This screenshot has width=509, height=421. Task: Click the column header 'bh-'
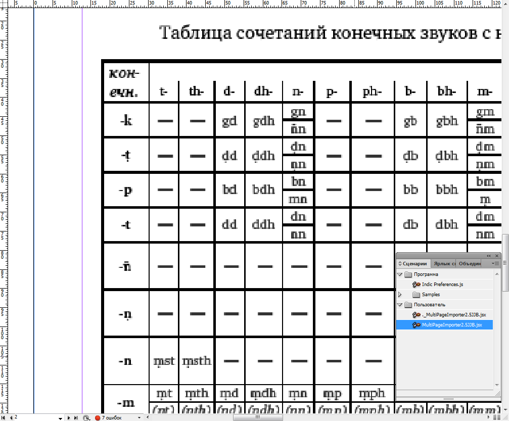click(447, 91)
